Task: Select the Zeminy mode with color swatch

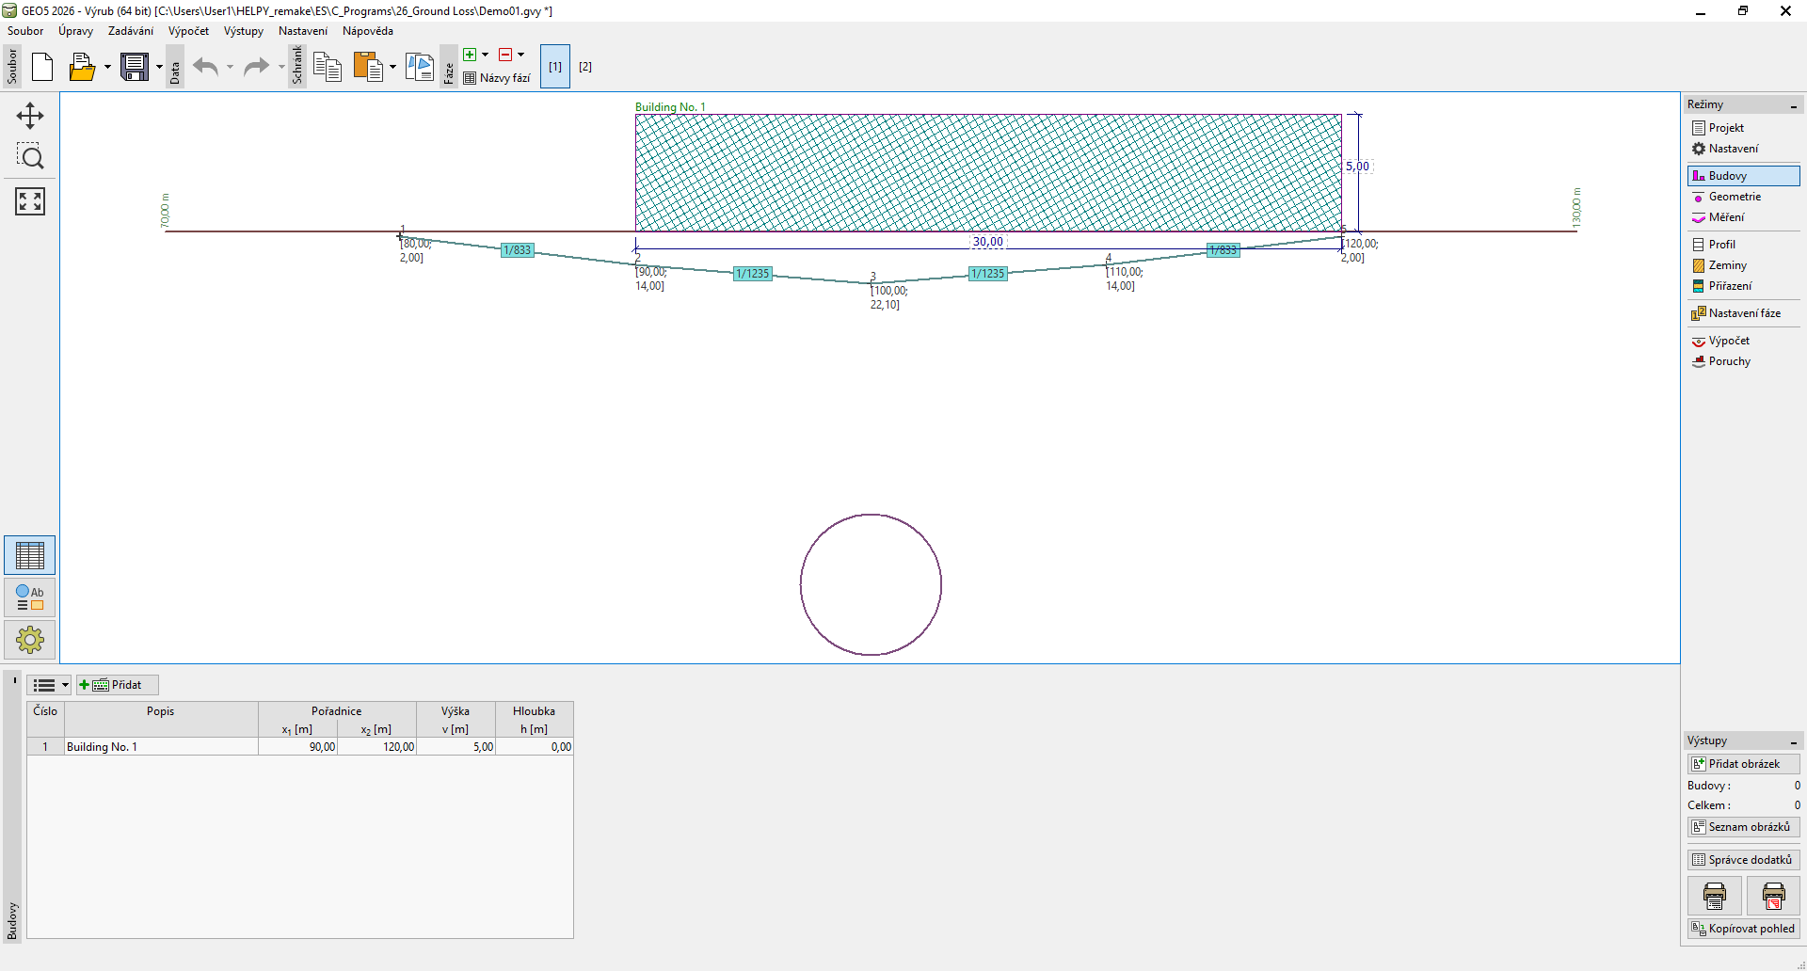Action: click(x=1726, y=265)
